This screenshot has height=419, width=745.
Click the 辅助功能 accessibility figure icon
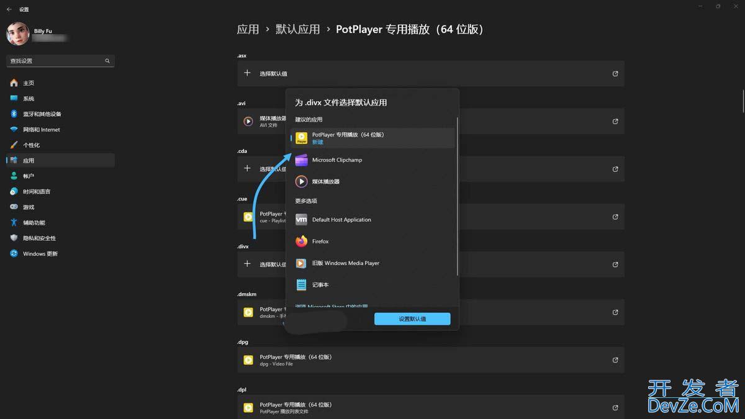pyautogui.click(x=14, y=222)
